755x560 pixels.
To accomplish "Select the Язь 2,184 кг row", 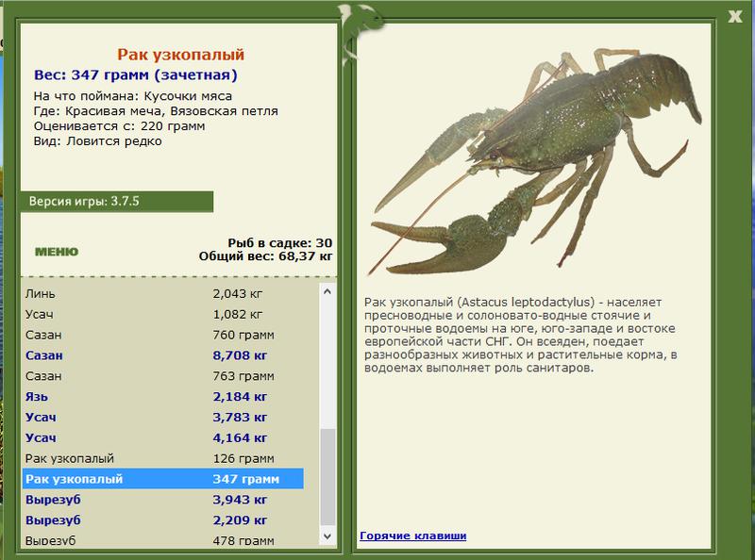I will (163, 396).
